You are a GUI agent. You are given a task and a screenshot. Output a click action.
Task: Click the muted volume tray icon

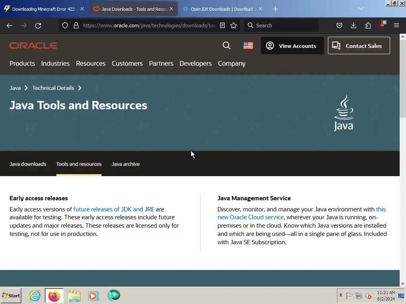[x=368, y=295]
